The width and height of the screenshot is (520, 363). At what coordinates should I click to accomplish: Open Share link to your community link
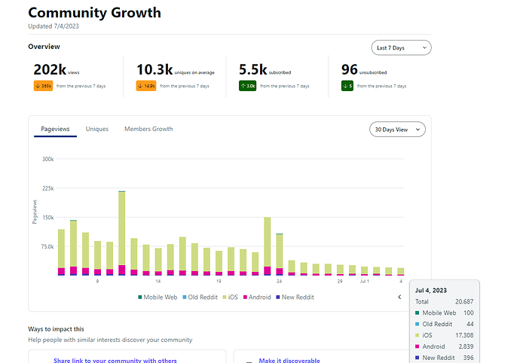pyautogui.click(x=115, y=360)
